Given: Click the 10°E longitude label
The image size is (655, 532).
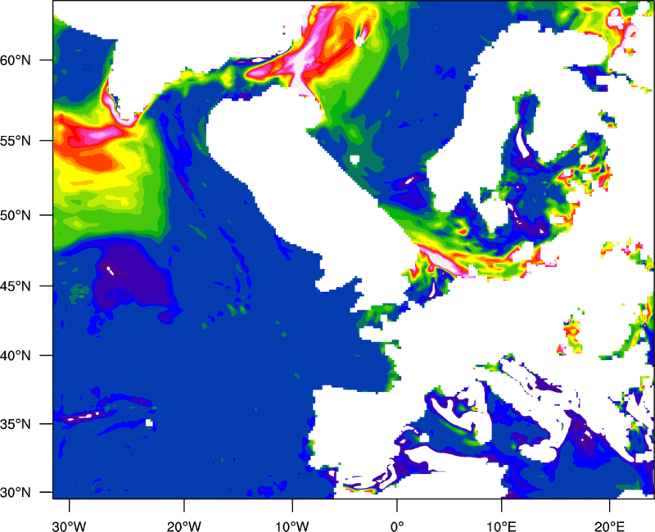Looking at the screenshot, I should (501, 526).
